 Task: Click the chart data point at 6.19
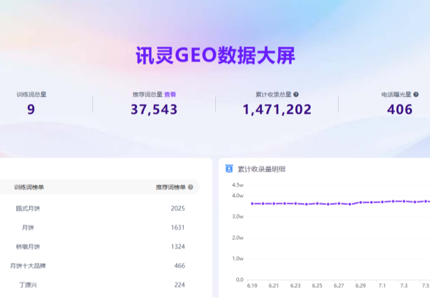coord(252,204)
